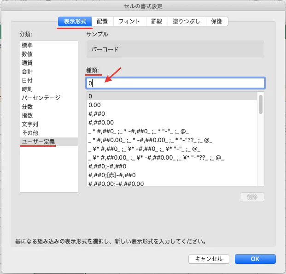
Task: Select the 罫線 tab
Action: (157, 21)
